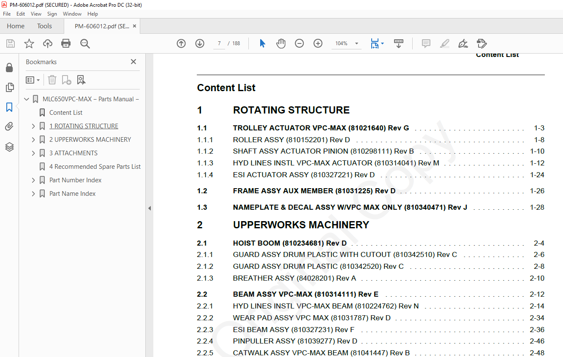The height and width of the screenshot is (357, 563).
Task: Open the Sign document pen tool
Action: coord(463,43)
